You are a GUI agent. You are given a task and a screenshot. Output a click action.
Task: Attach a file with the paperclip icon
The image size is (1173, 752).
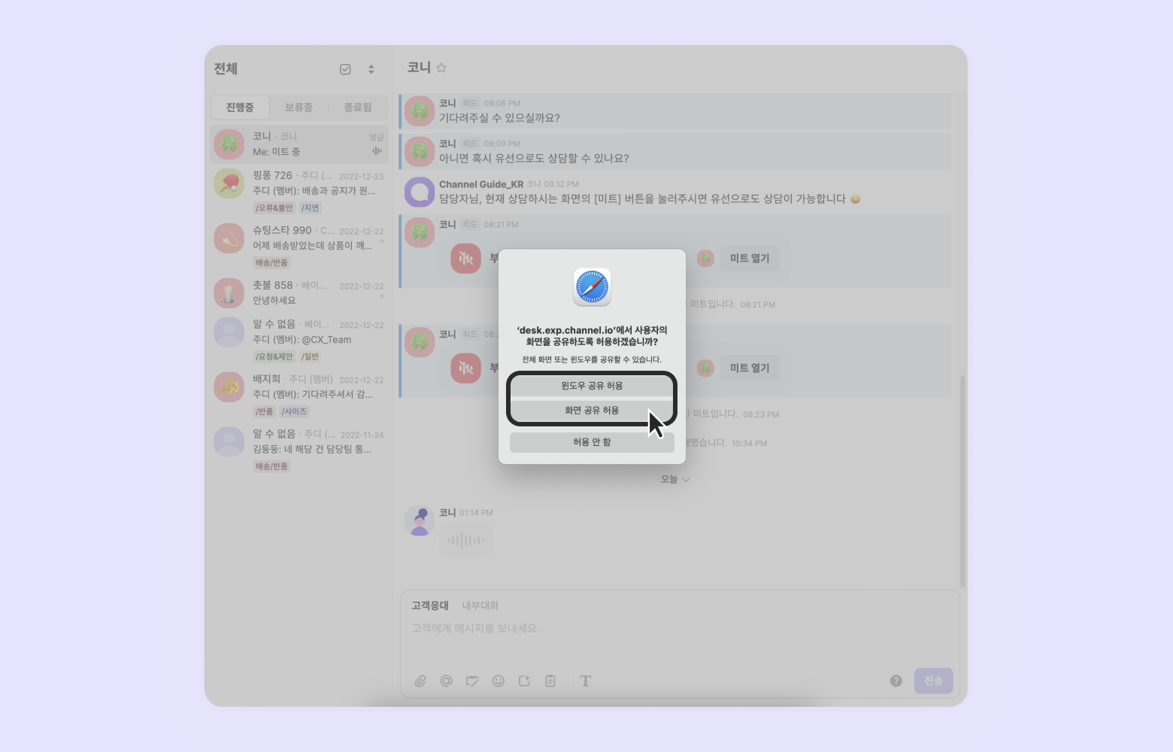[420, 681]
